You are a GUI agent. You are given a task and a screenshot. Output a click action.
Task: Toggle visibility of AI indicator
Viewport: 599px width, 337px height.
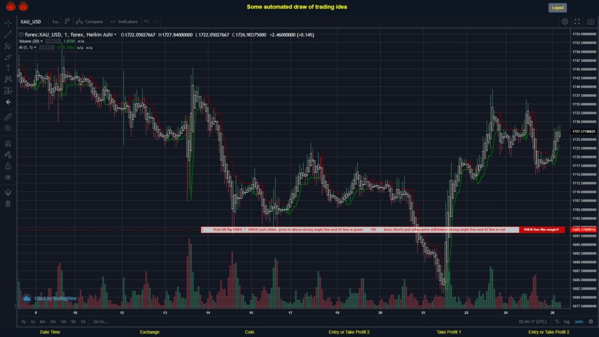coord(42,48)
